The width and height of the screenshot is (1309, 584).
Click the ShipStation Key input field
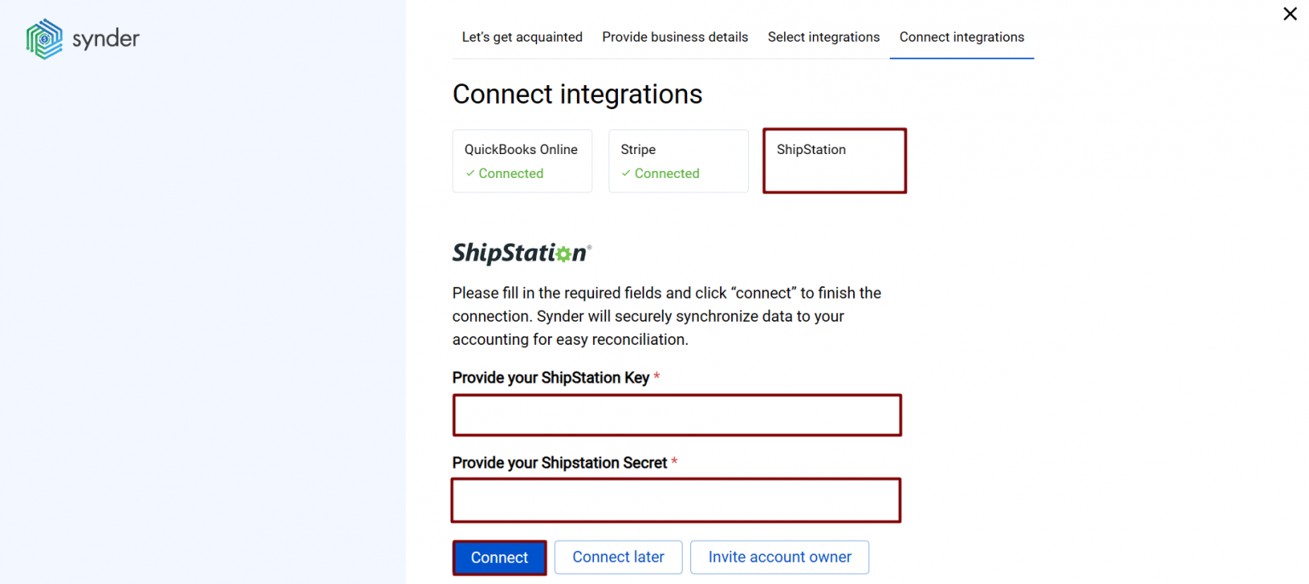pos(677,415)
